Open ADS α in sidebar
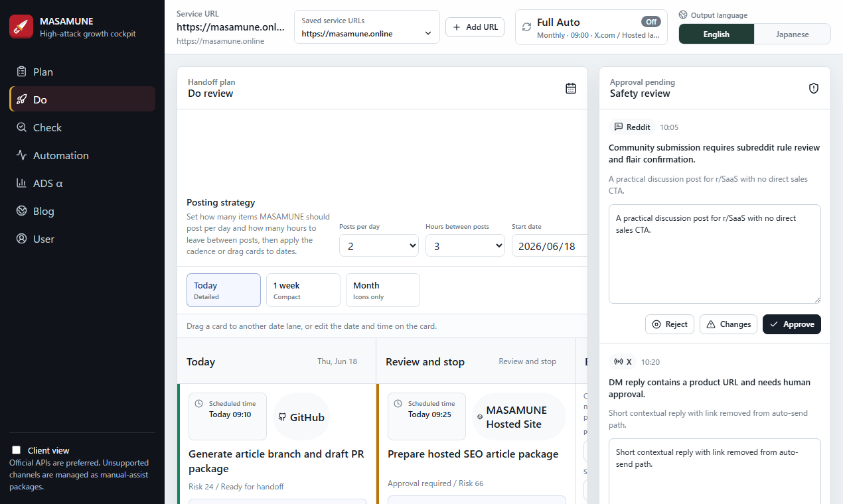 tap(82, 183)
